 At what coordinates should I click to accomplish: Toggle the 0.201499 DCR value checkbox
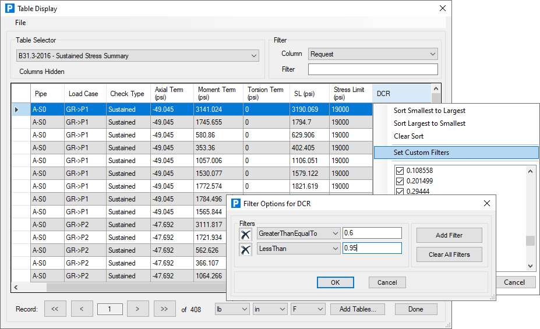pos(400,181)
